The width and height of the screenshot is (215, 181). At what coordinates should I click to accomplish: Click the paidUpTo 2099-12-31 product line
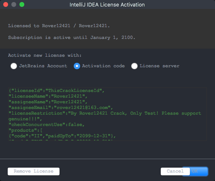point(62,136)
